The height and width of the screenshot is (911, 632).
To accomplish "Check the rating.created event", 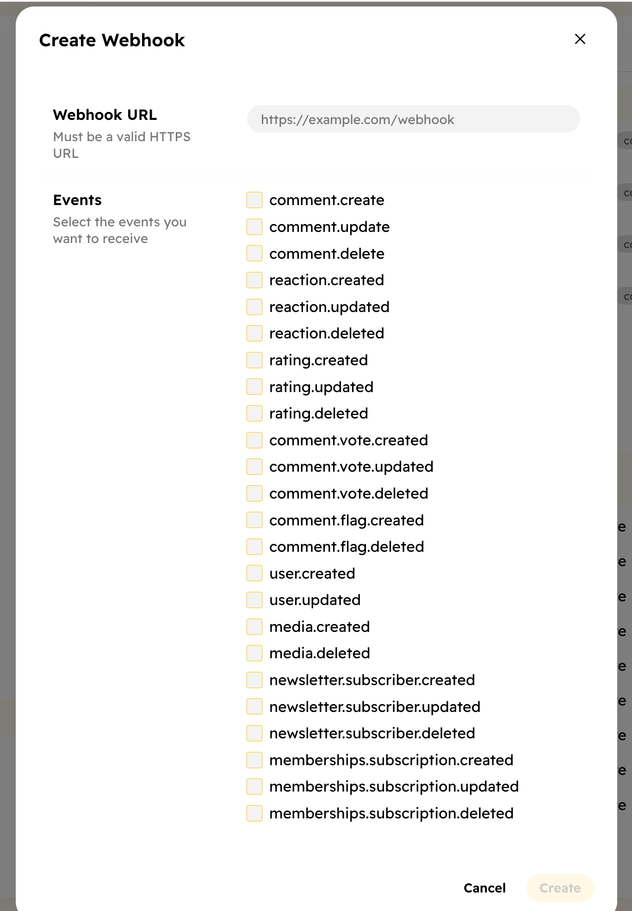I will [x=254, y=360].
